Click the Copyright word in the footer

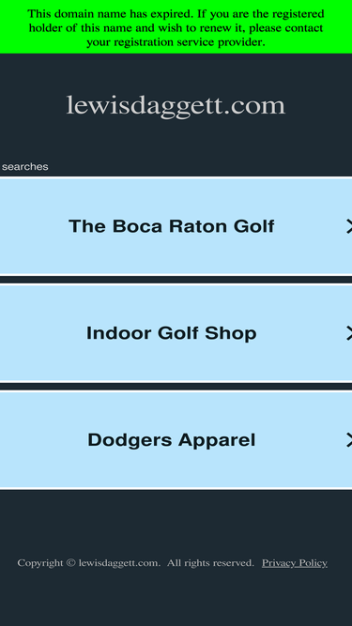coord(40,563)
